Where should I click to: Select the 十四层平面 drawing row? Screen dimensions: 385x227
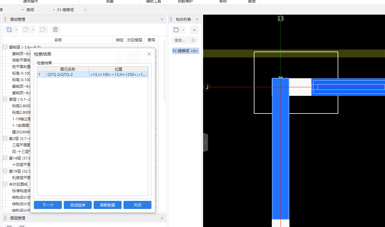[21, 164]
